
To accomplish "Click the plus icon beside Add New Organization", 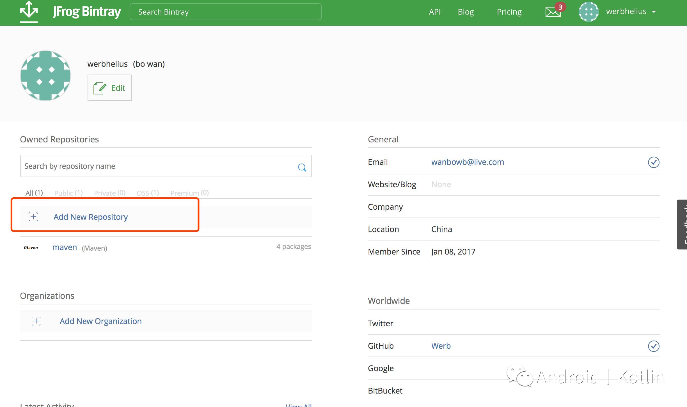I will tap(36, 321).
